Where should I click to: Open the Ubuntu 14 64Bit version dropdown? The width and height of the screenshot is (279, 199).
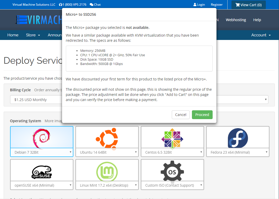click(107, 152)
